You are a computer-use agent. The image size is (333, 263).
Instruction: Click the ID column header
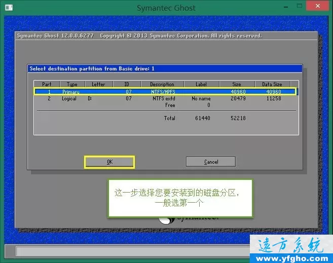click(127, 84)
